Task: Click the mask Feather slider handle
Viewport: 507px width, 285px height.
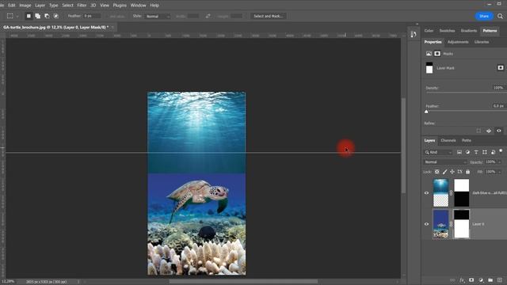Action: click(x=426, y=112)
